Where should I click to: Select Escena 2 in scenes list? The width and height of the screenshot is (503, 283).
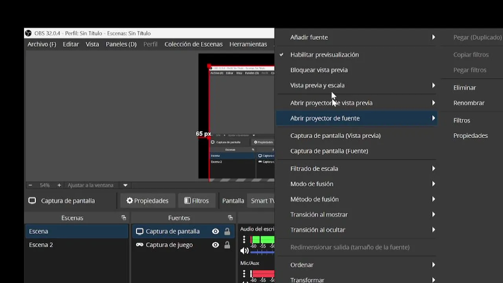click(77, 245)
